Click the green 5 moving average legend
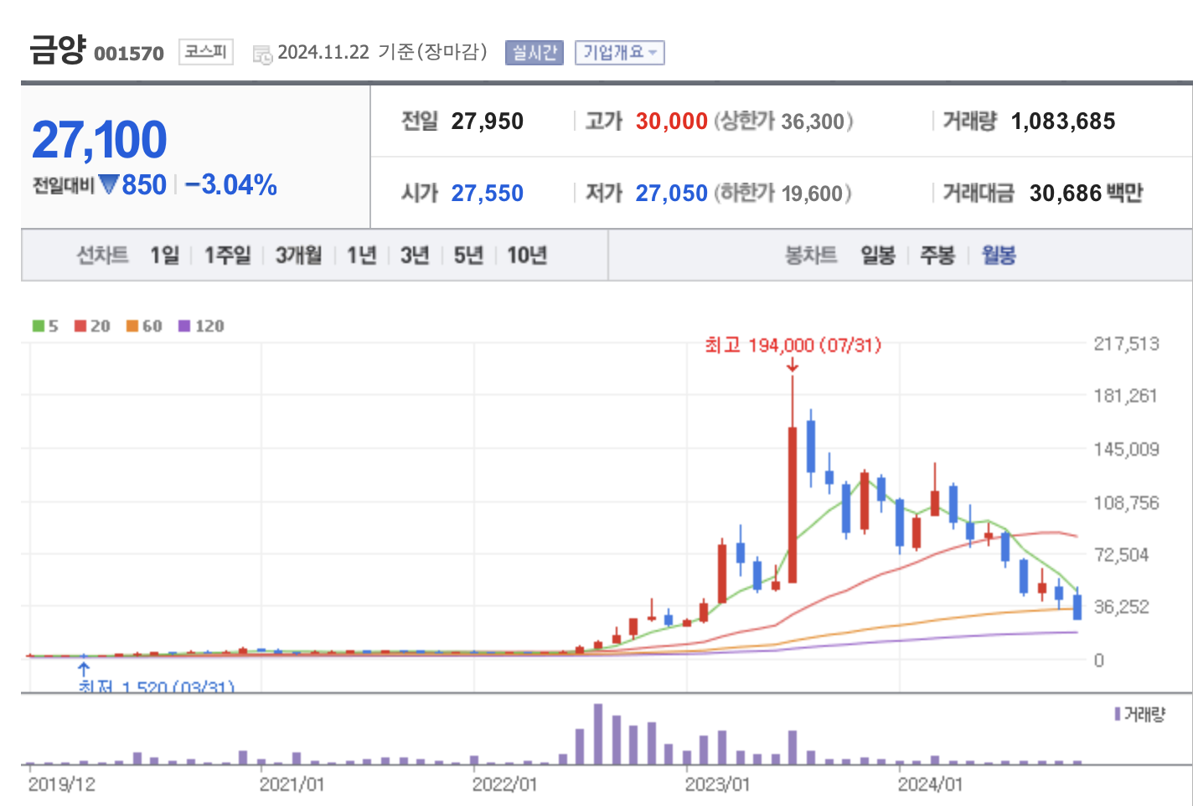The image size is (1193, 806). pyautogui.click(x=45, y=326)
